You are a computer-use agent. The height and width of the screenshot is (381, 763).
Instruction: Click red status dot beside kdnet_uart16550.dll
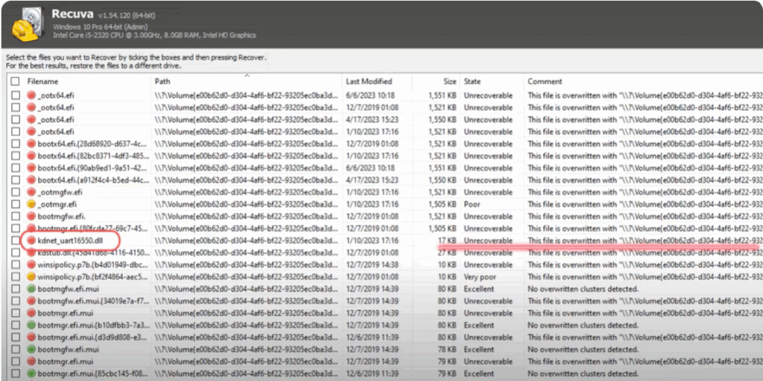click(32, 241)
